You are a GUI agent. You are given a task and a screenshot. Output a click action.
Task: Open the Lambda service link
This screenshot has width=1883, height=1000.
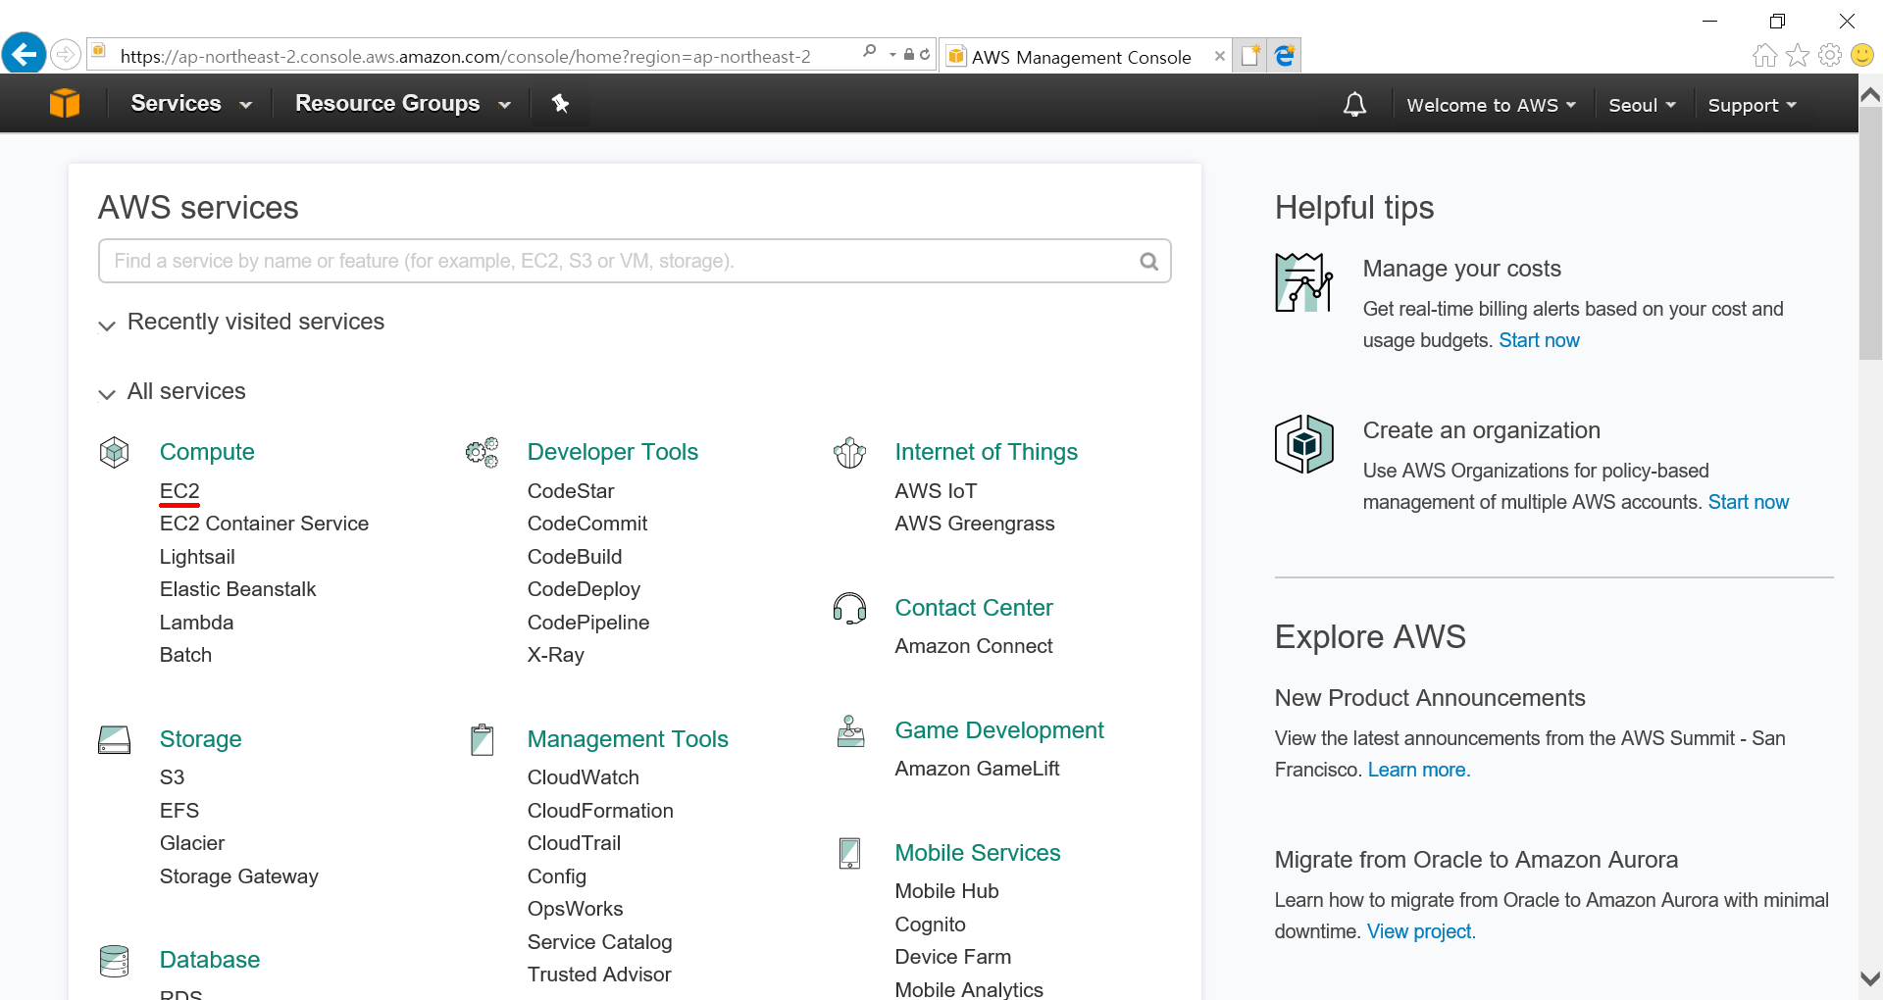tap(196, 623)
